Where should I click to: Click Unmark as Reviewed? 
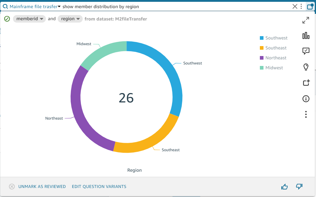pos(42,186)
